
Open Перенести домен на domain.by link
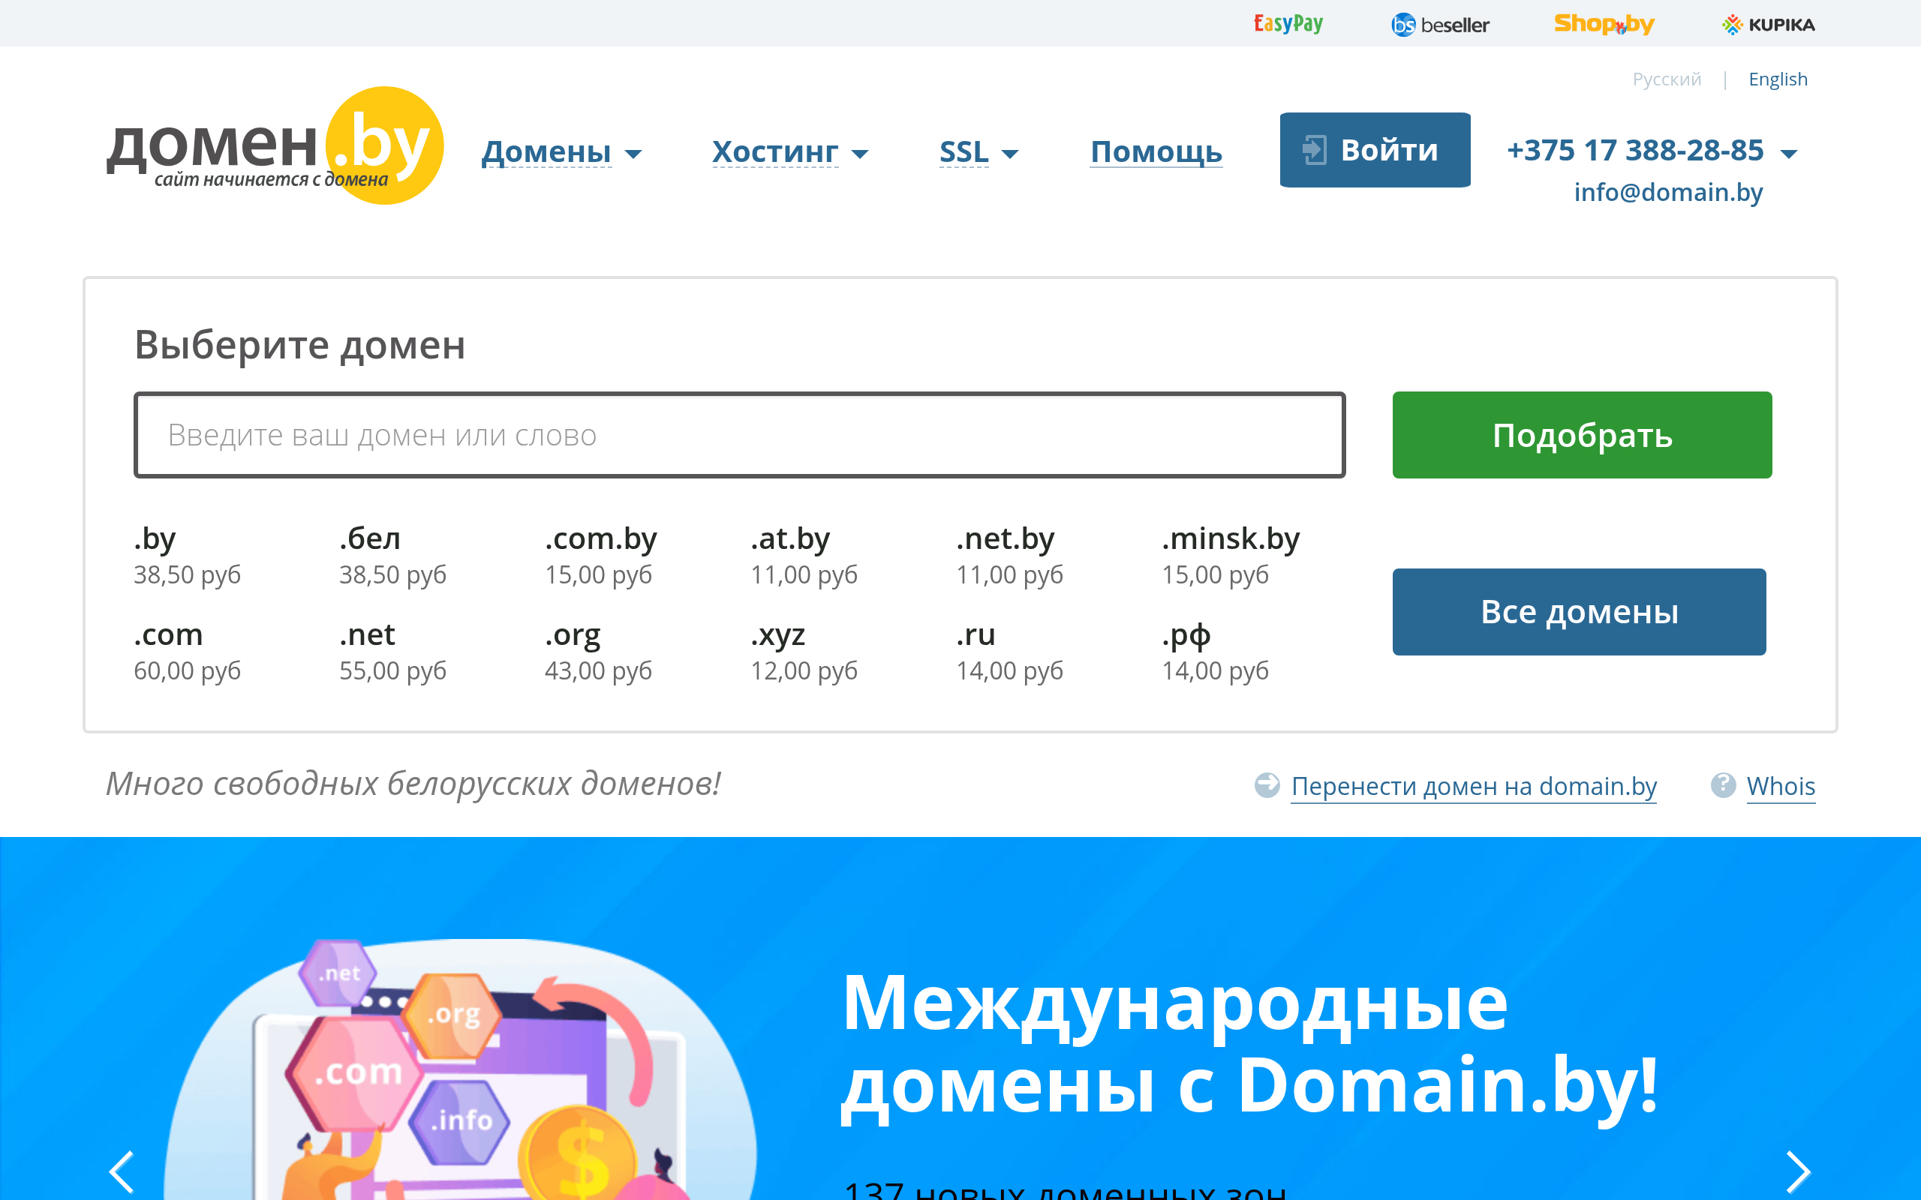click(x=1474, y=786)
